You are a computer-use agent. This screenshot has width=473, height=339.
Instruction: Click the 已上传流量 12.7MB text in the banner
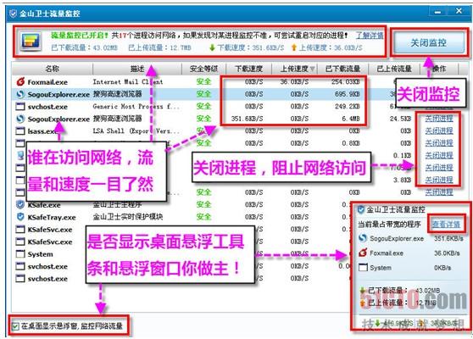point(159,47)
